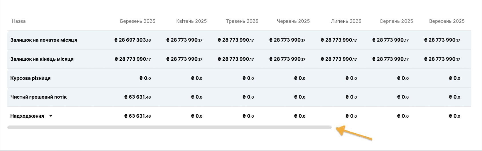482x151 pixels.
Task: Select the Залишок на початок місяця row
Action: (x=239, y=40)
